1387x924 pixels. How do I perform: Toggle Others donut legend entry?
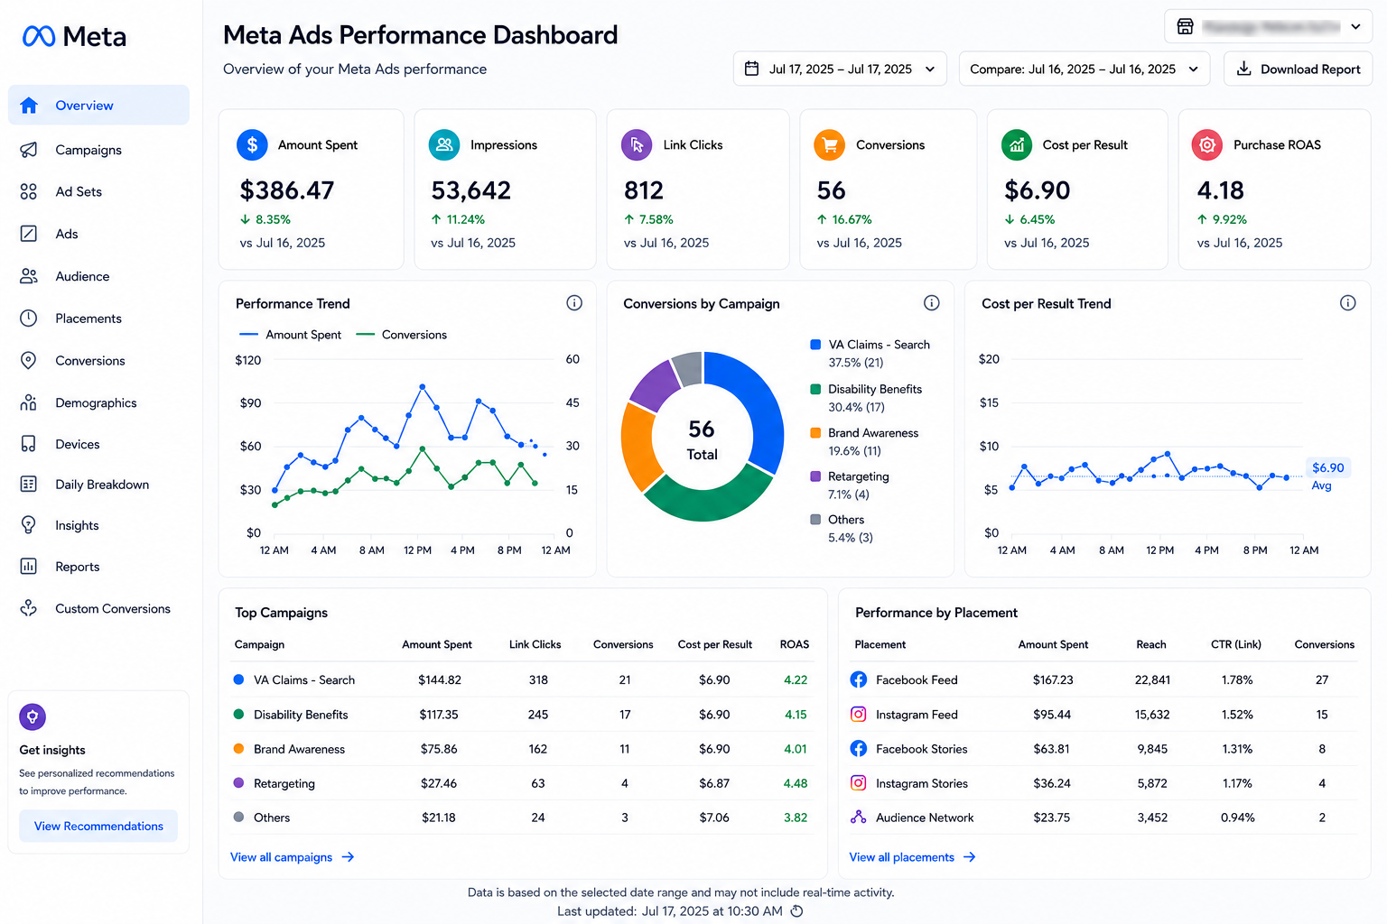842,529
